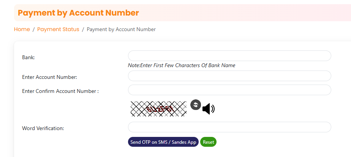Image resolution: width=351 pixels, height=157 pixels.
Task: Click the crosshatched captcha image
Action: point(158,109)
